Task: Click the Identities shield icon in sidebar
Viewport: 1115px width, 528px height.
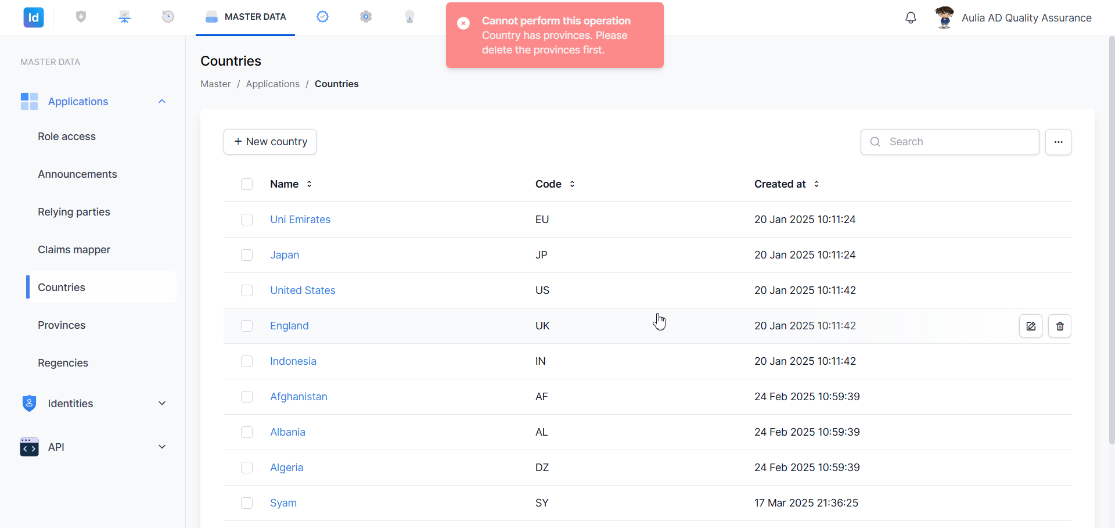Action: [29, 403]
